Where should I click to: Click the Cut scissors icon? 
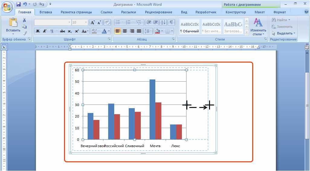[x=24, y=20]
